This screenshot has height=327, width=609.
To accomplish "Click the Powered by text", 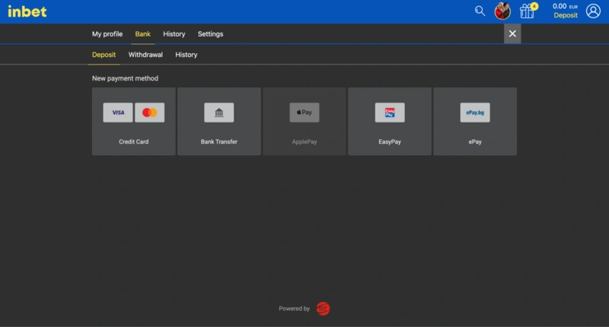I will 294,309.
